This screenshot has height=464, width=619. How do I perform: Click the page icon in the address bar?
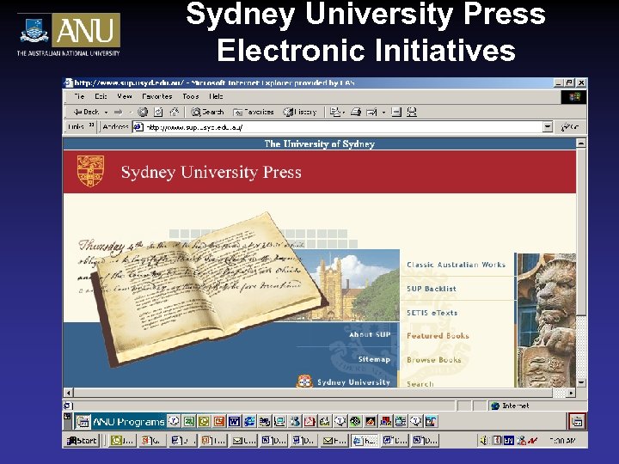[138, 127]
